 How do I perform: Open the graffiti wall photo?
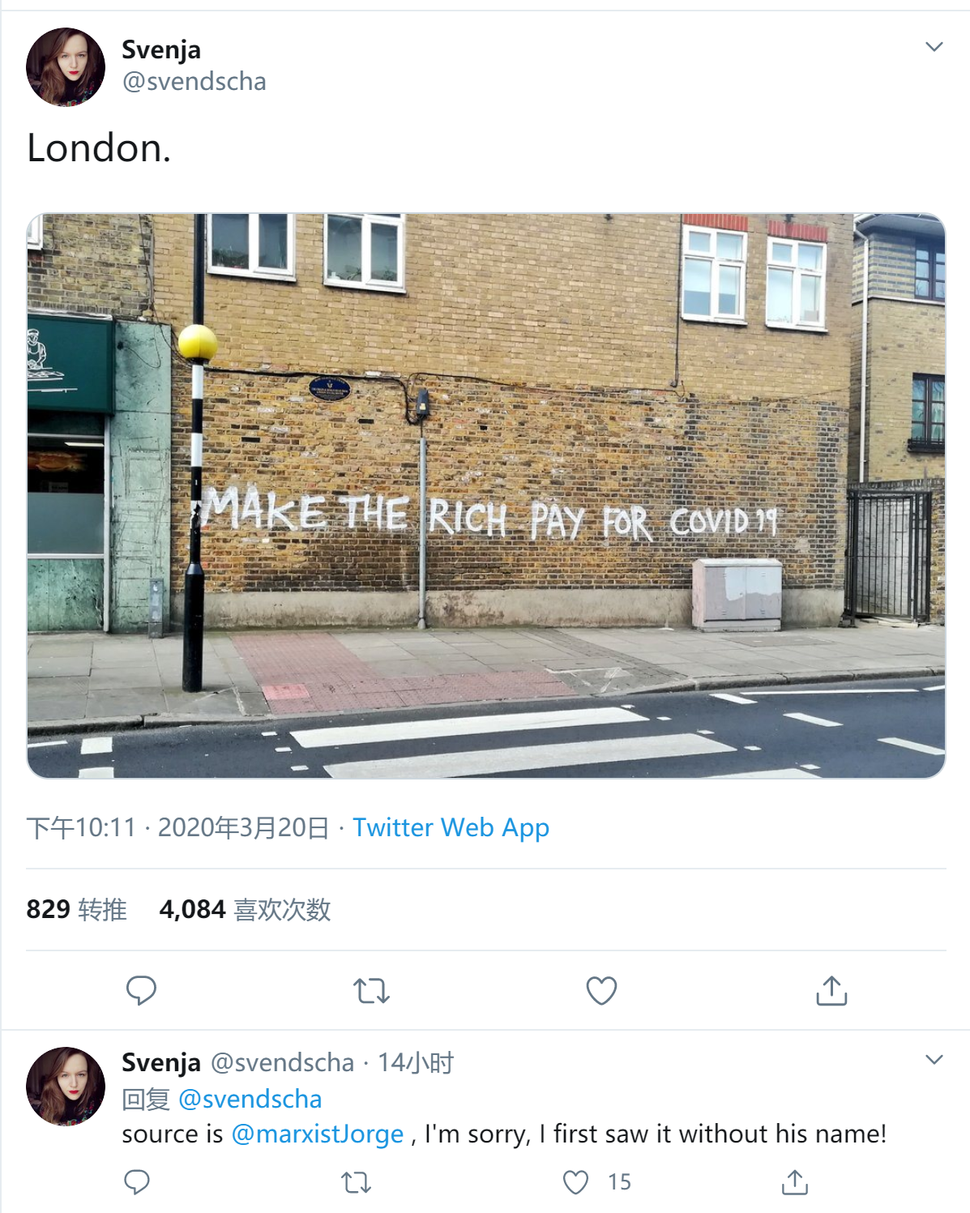click(486, 496)
